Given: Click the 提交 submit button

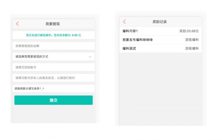Looking at the screenshot, I should 54,100.
